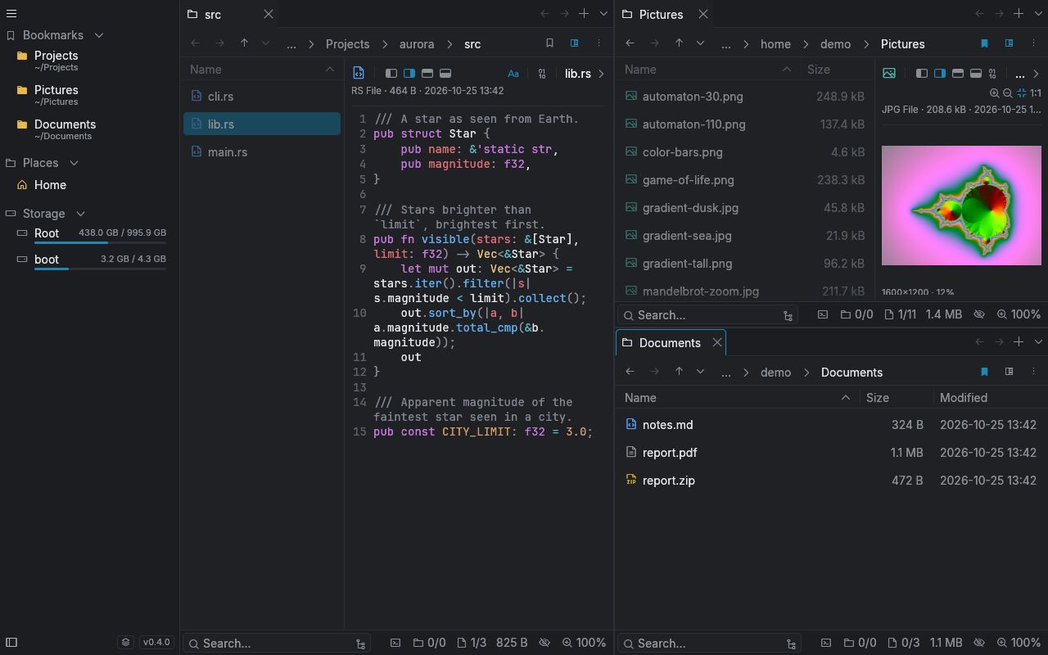Go back in the Pictures pane history
Image resolution: width=1048 pixels, height=655 pixels.
pyautogui.click(x=630, y=43)
